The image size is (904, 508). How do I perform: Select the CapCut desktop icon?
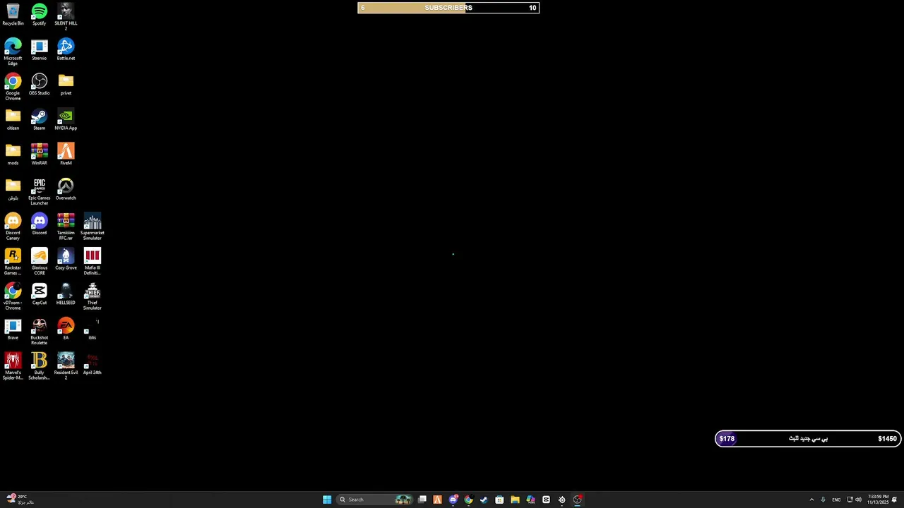tap(39, 294)
